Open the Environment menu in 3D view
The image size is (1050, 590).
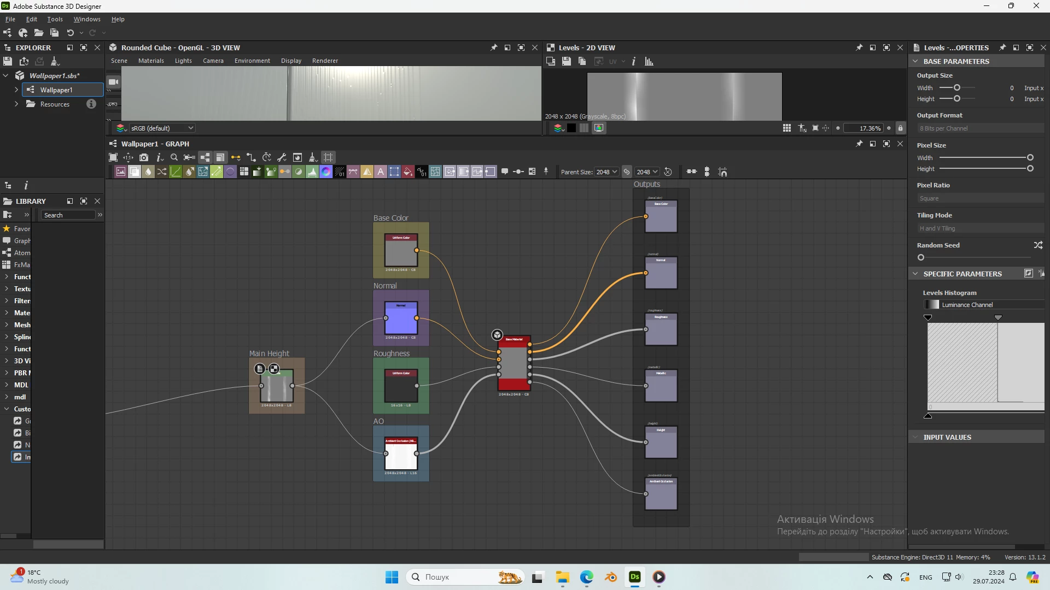(x=252, y=61)
